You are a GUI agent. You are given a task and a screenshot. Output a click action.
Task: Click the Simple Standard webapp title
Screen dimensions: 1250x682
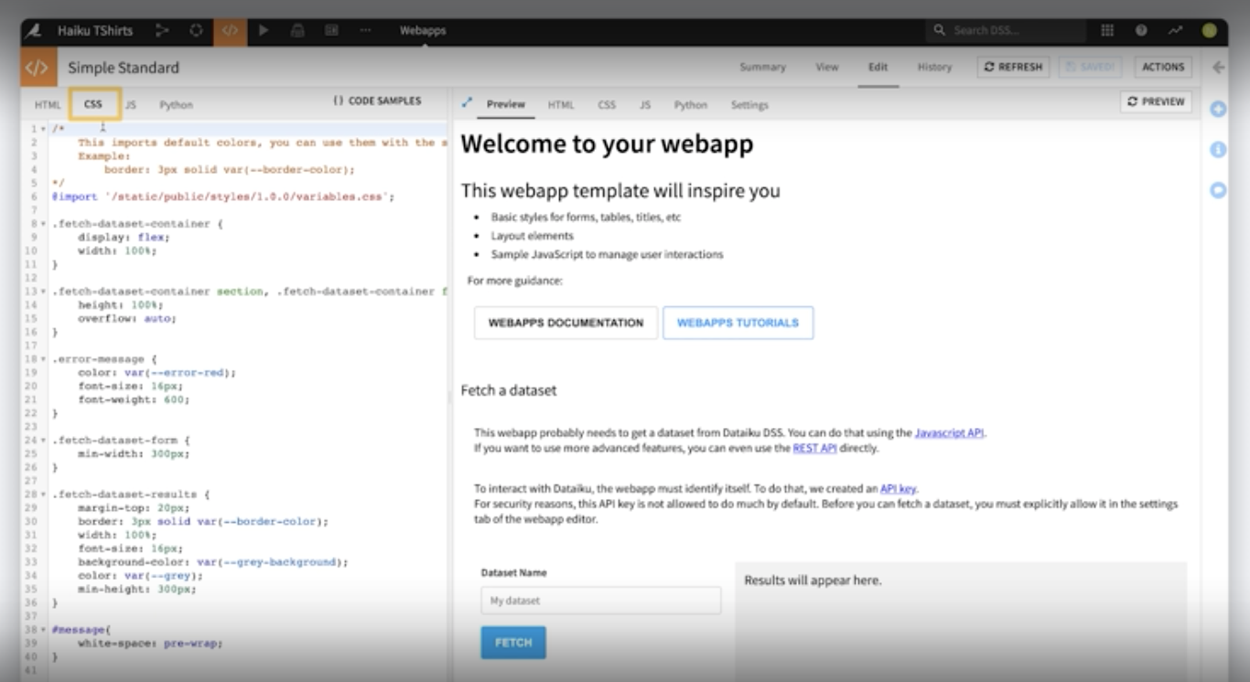[124, 68]
